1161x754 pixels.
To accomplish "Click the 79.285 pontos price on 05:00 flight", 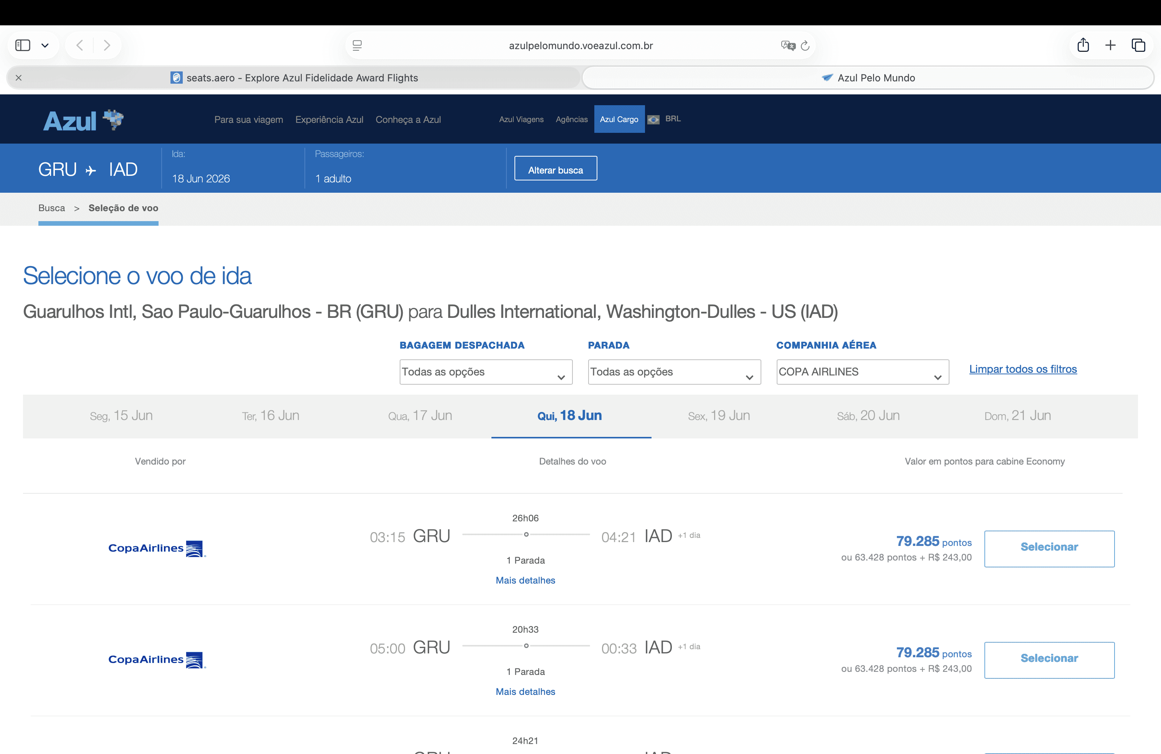I will [x=934, y=653].
